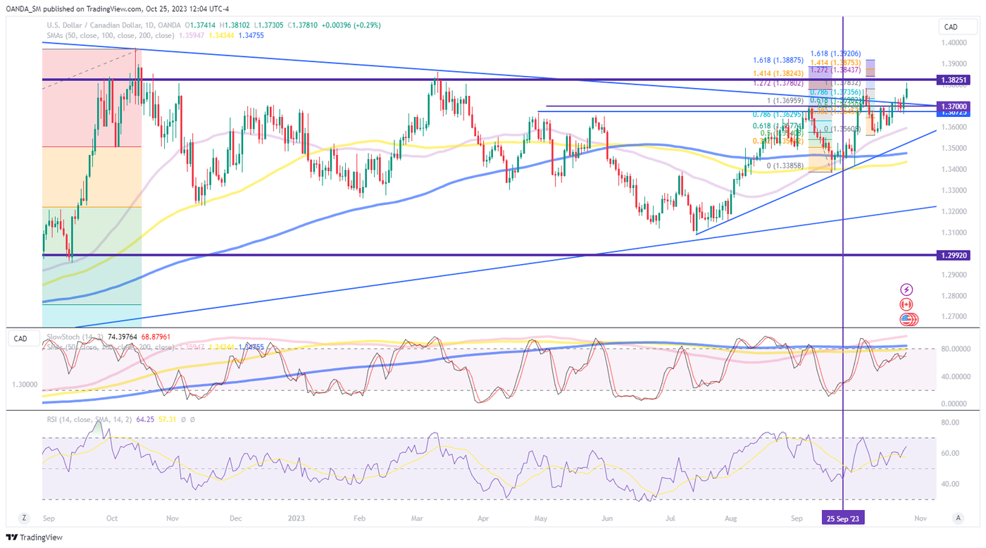Screen dimensions: 986x548
Task: Select the 1.618 (1.39206) Fibonacci level label
Action: coord(835,54)
